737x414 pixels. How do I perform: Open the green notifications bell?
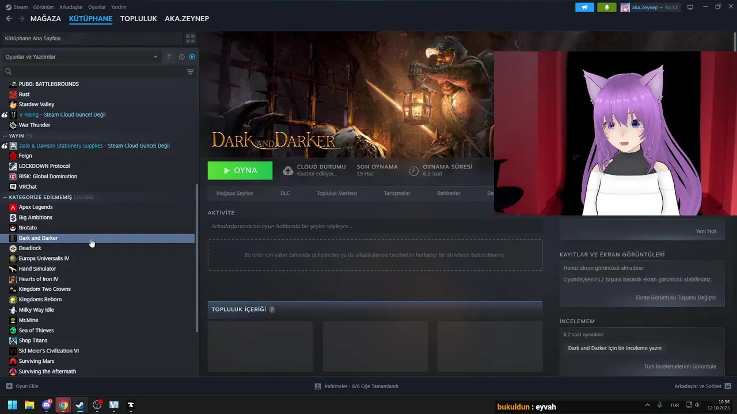[606, 7]
